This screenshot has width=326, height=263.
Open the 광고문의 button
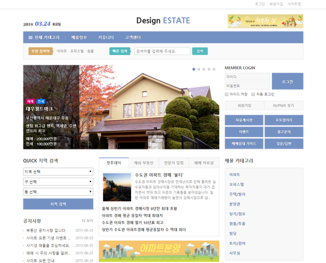[x=284, y=132]
